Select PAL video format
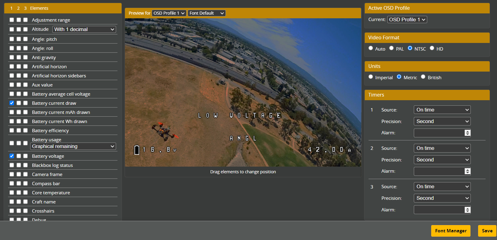The width and height of the screenshot is (497, 240). [x=392, y=48]
